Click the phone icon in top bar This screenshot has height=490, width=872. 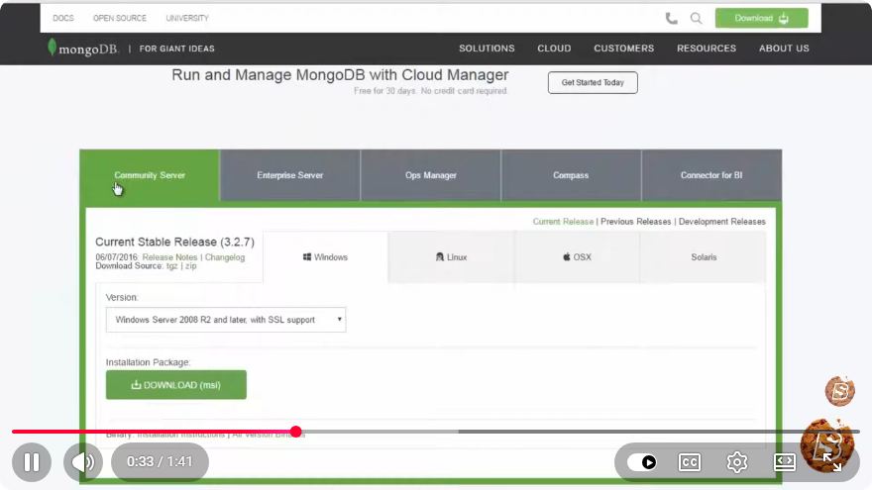671,19
